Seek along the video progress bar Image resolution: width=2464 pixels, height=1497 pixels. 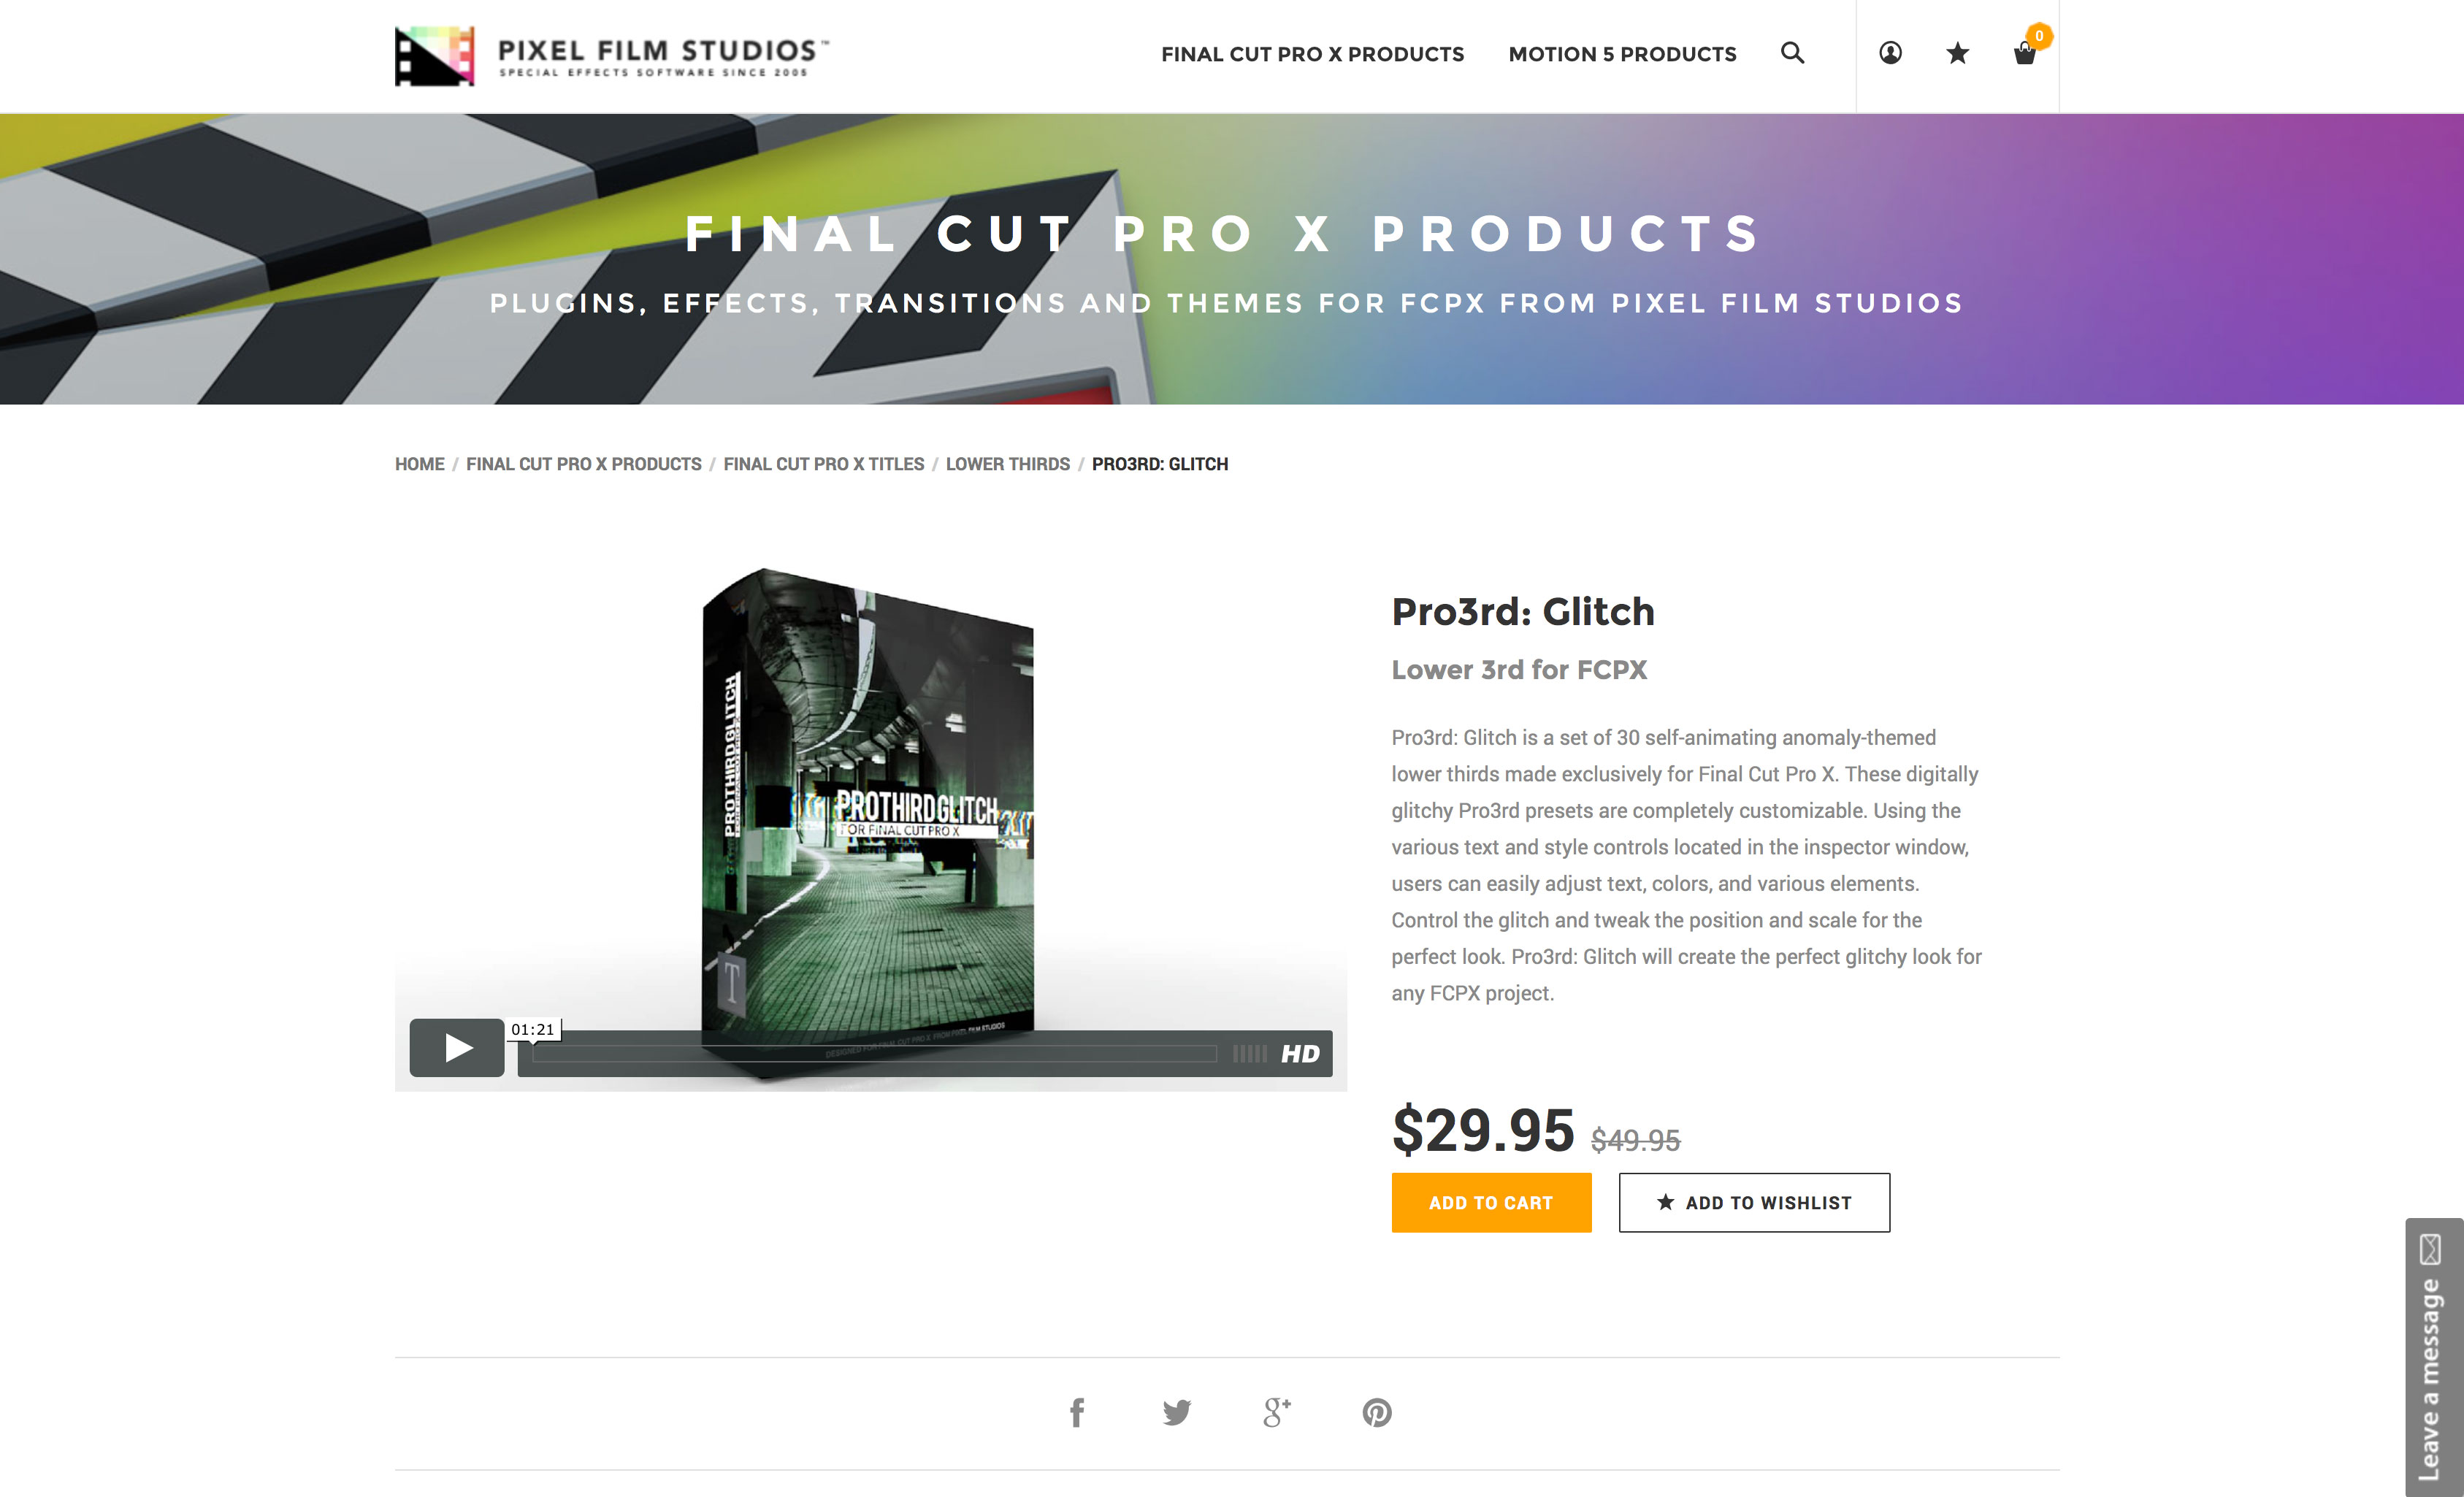pos(875,1053)
